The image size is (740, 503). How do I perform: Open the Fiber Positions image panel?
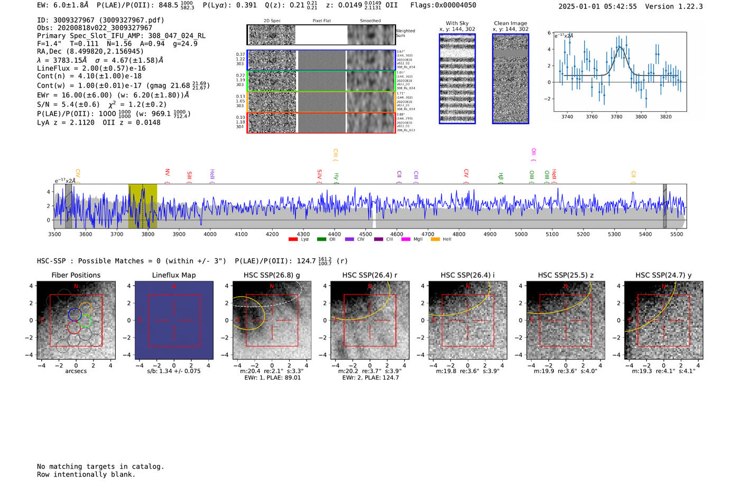tap(76, 320)
